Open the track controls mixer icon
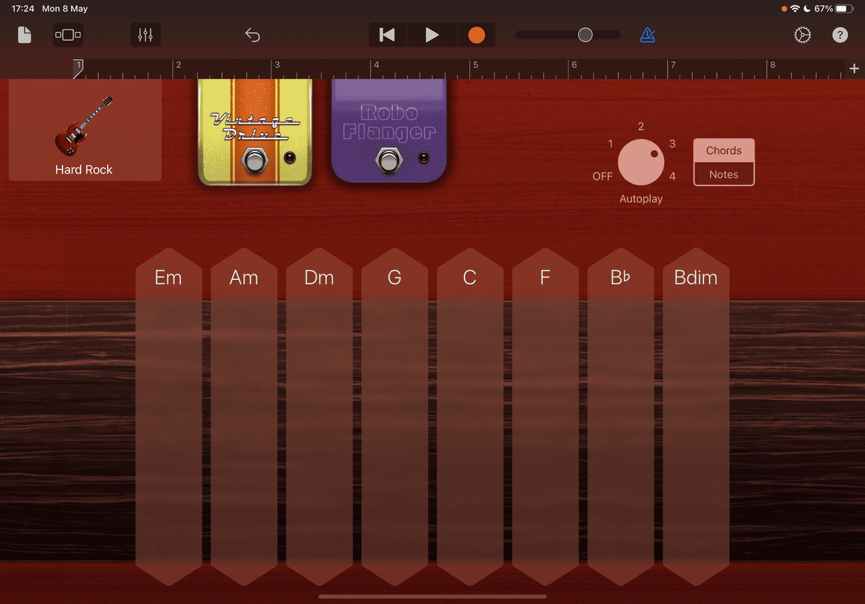Viewport: 865px width, 604px height. tap(145, 35)
